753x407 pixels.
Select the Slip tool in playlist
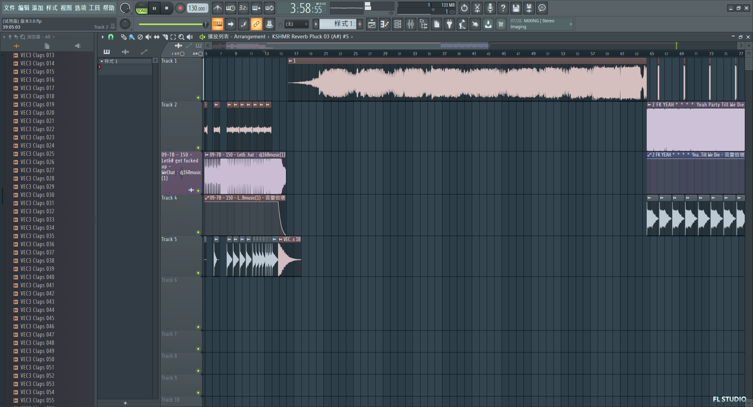(156, 37)
